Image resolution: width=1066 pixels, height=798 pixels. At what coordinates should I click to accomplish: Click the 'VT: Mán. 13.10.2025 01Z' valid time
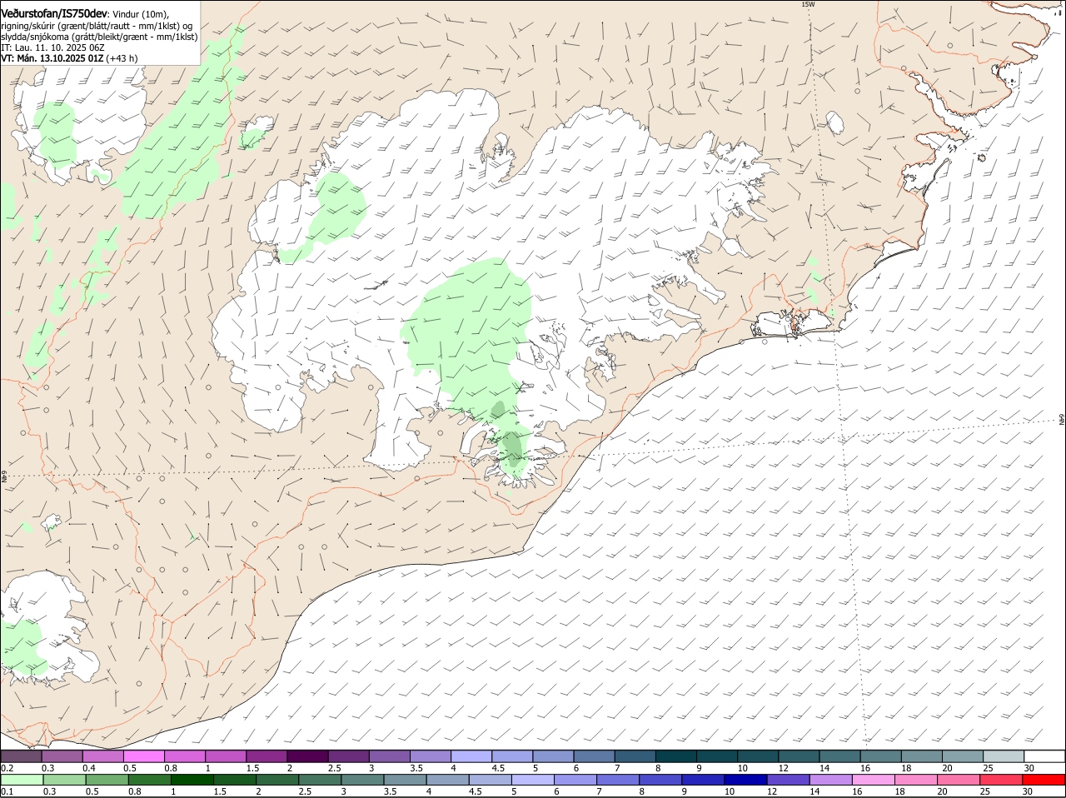[52, 58]
